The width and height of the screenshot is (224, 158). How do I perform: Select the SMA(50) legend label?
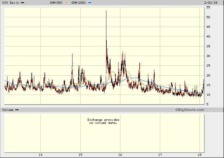(x=55, y=3)
